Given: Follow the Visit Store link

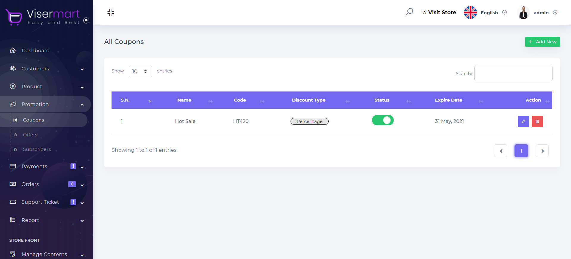Looking at the screenshot, I should 439,12.
